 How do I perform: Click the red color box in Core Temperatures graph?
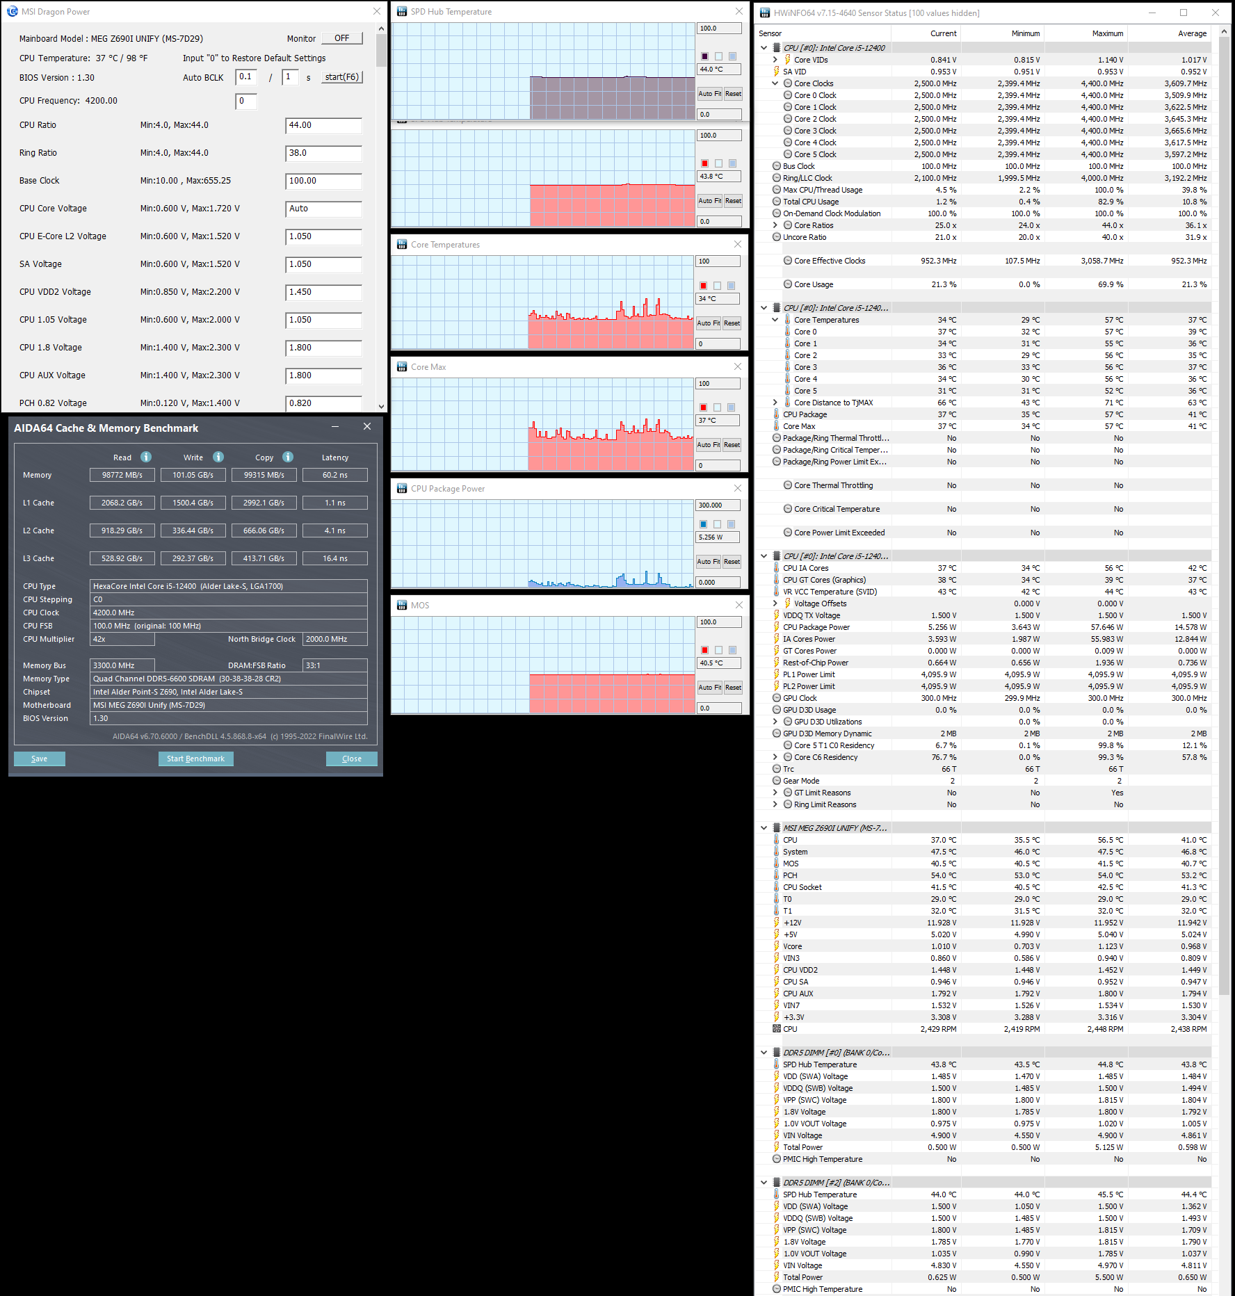point(704,286)
